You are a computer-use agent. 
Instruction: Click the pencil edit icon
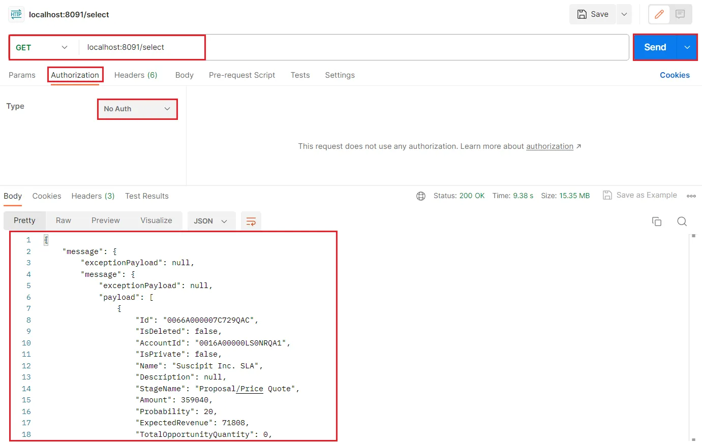pos(659,14)
